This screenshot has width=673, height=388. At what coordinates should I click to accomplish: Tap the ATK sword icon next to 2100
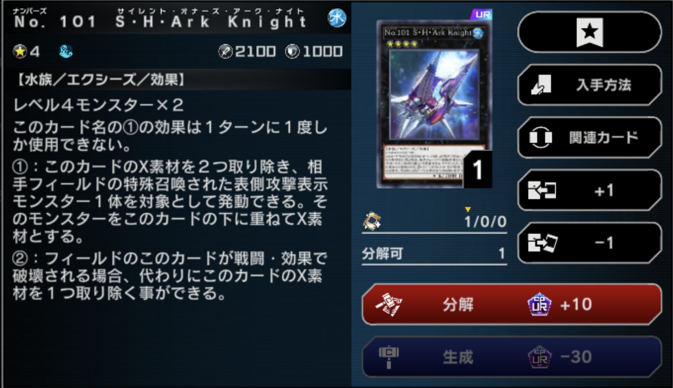point(225,51)
